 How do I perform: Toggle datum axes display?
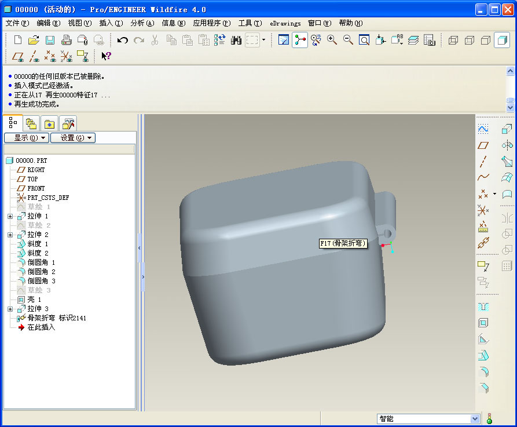34,56
